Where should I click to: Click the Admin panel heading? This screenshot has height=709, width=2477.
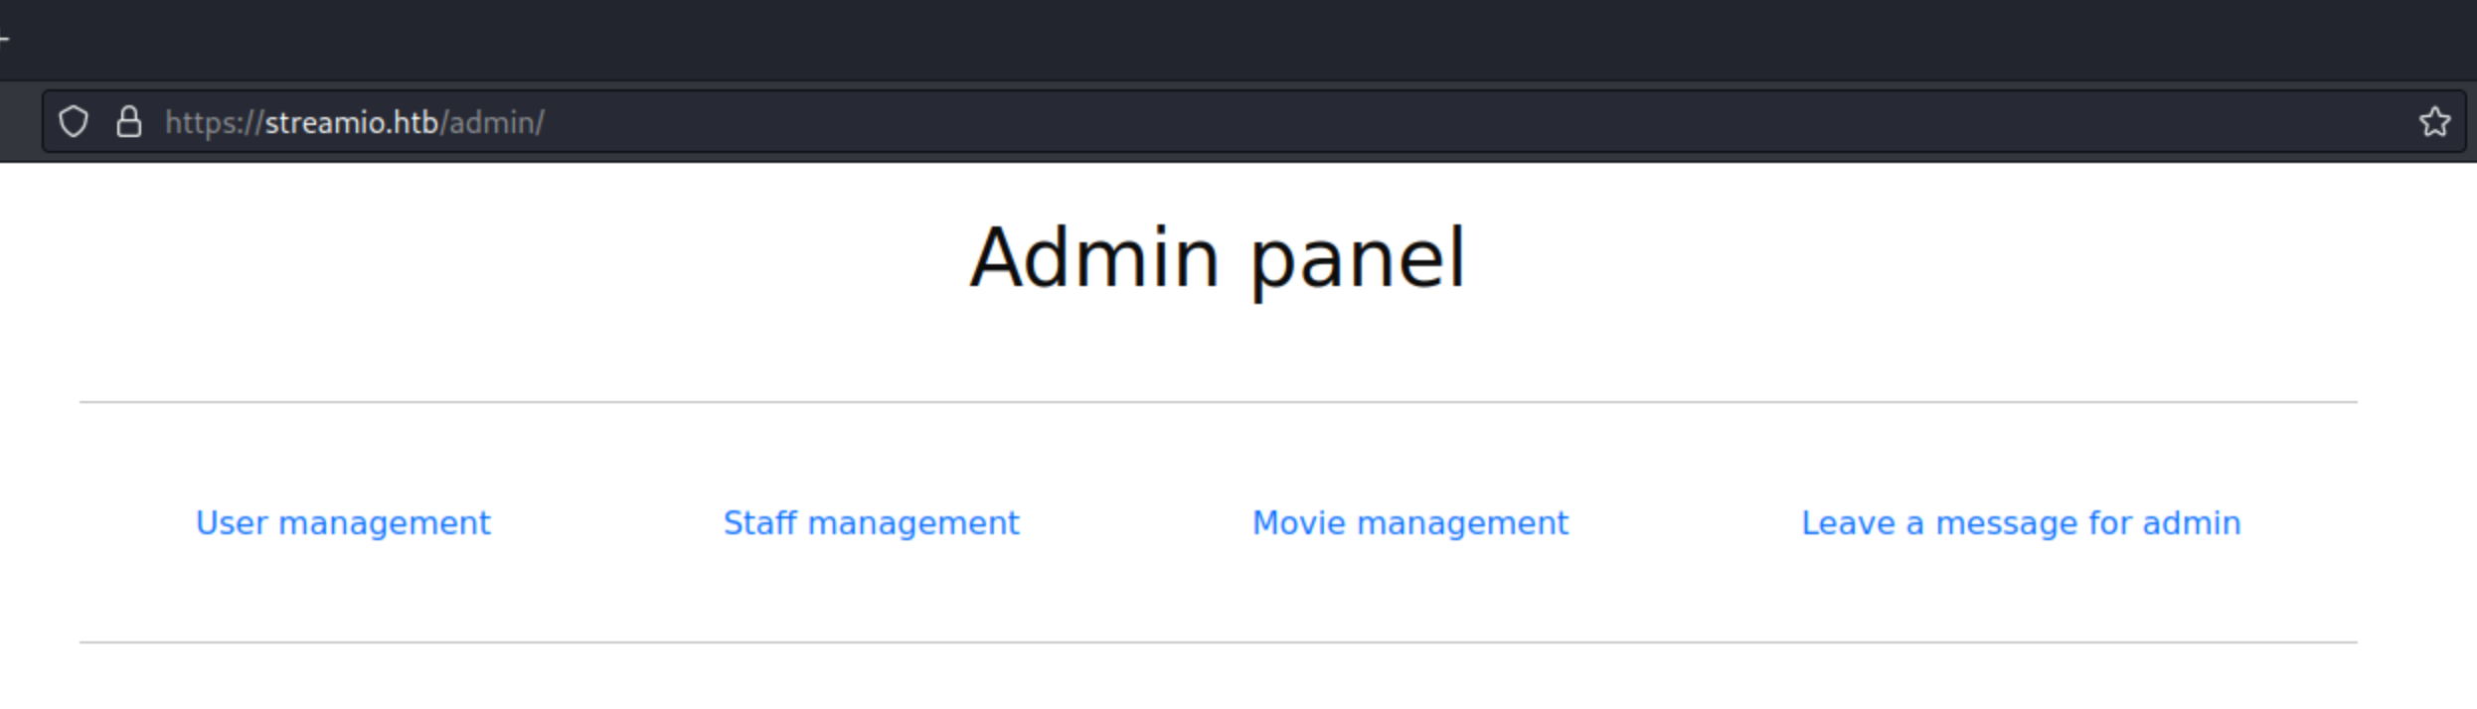point(1218,258)
